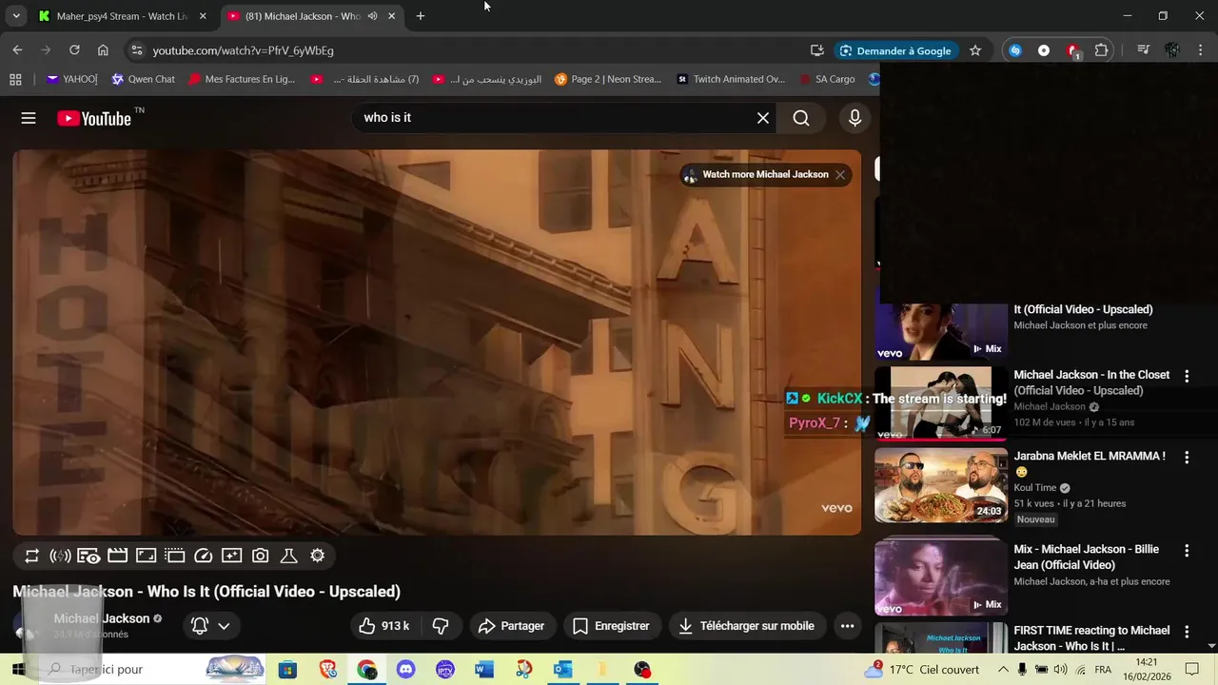Dismiss the 'Watch more Michael Jackson' overlay
The width and height of the screenshot is (1218, 685).
click(x=840, y=175)
